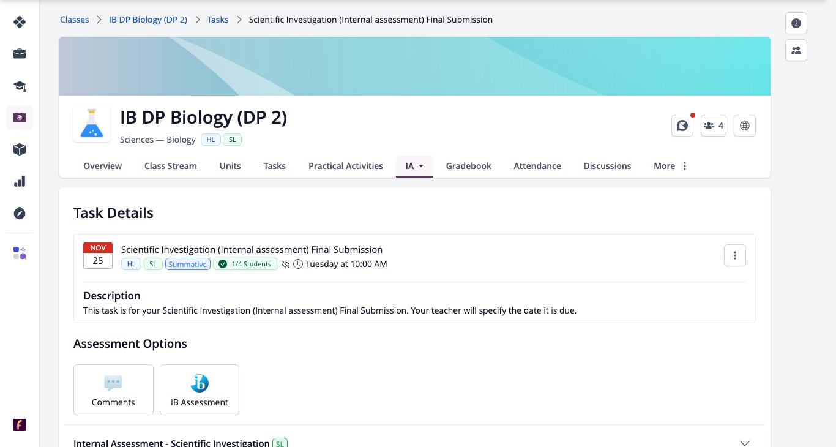The image size is (836, 447).
Task: Switch to the Practical Activities tab
Action: 346,166
